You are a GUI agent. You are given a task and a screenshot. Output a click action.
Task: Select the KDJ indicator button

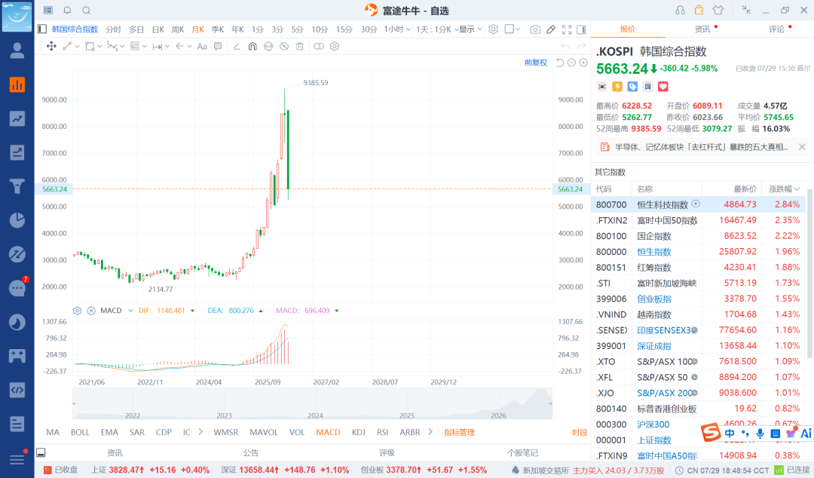(358, 432)
